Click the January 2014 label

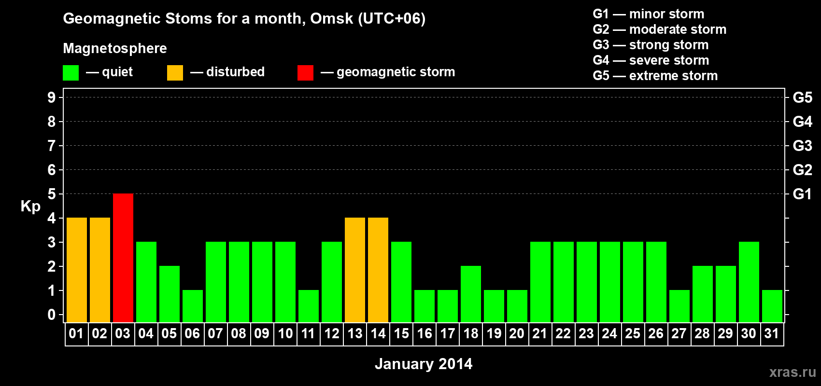424,364
